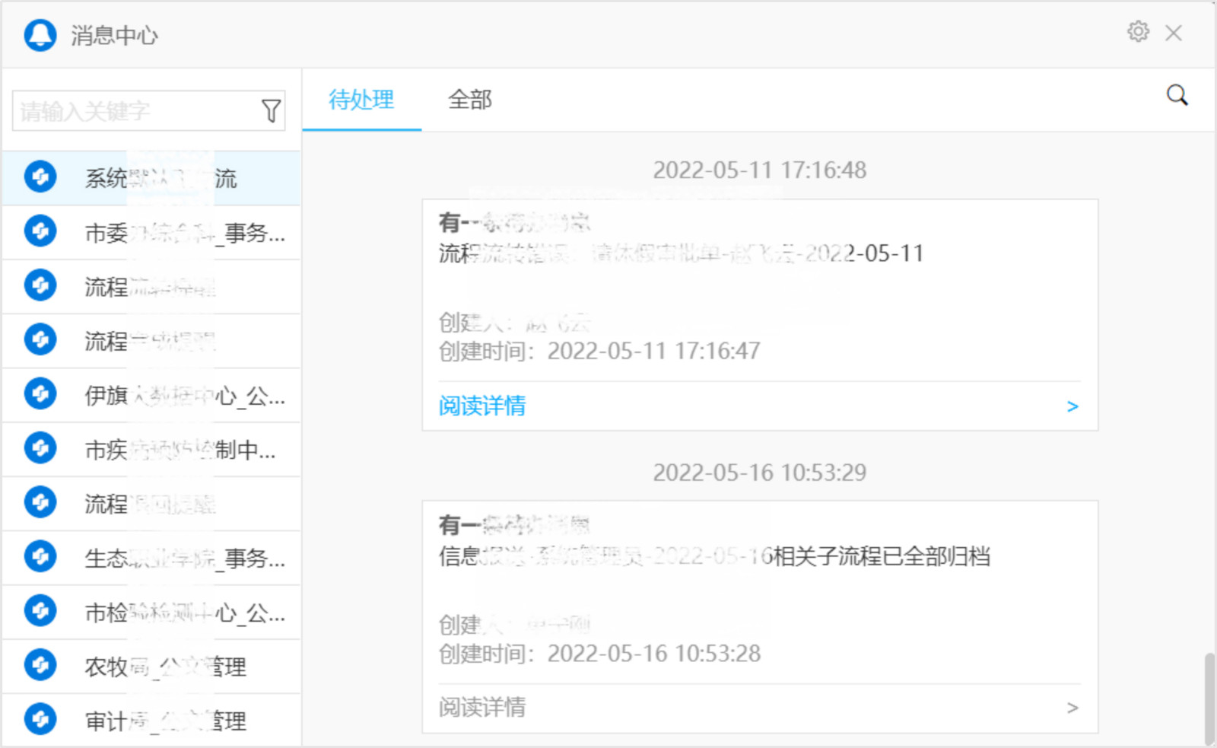Expand the arrow beside gray 阅读详情
The height and width of the screenshot is (748, 1217).
coord(1072,708)
